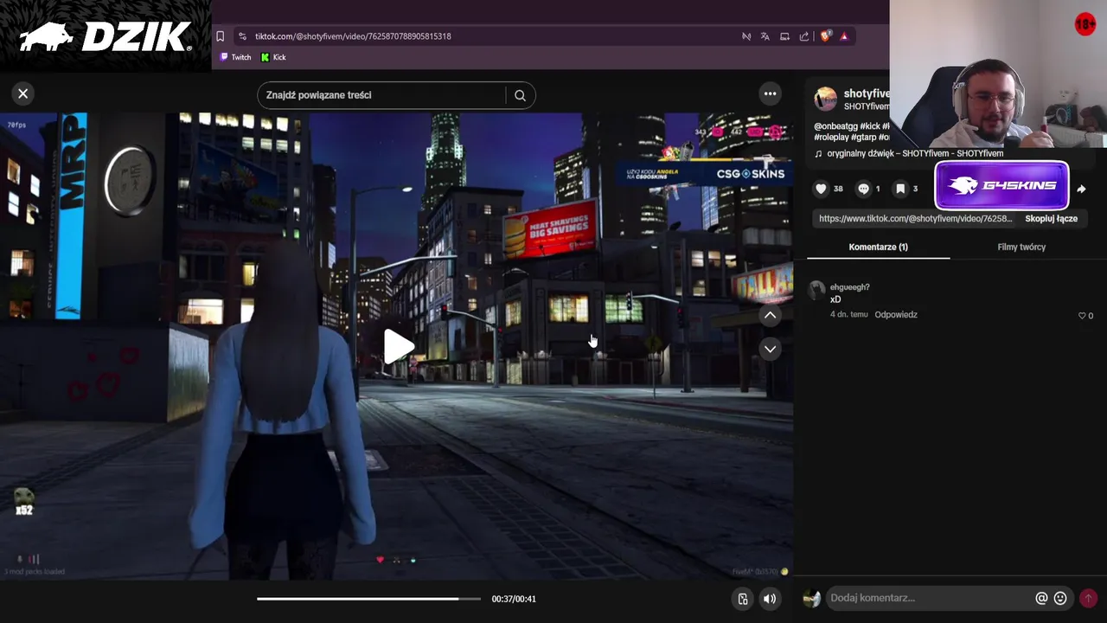
Task: Seek on the video progress bar
Action: 368,599
